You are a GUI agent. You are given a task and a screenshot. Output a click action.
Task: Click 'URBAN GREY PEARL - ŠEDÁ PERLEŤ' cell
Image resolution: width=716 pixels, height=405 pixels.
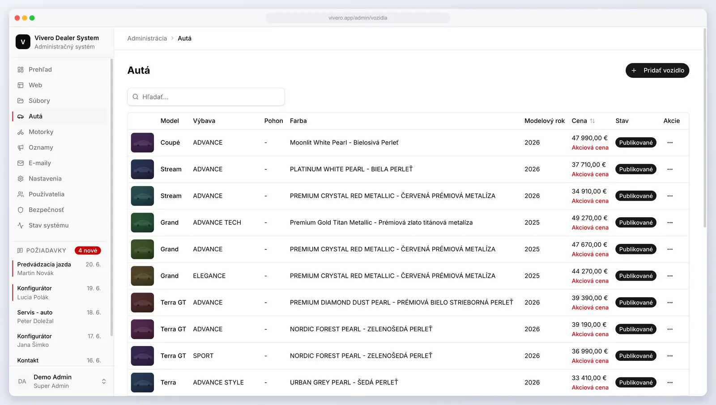tap(344, 383)
